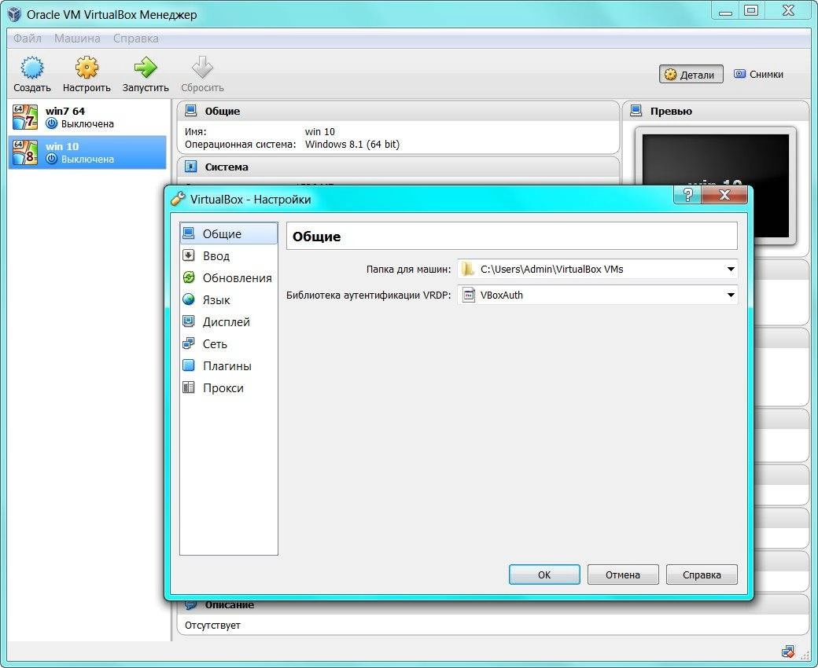This screenshot has width=818, height=668.
Task: Open the Справка menu in manager
Action: pyautogui.click(x=135, y=39)
